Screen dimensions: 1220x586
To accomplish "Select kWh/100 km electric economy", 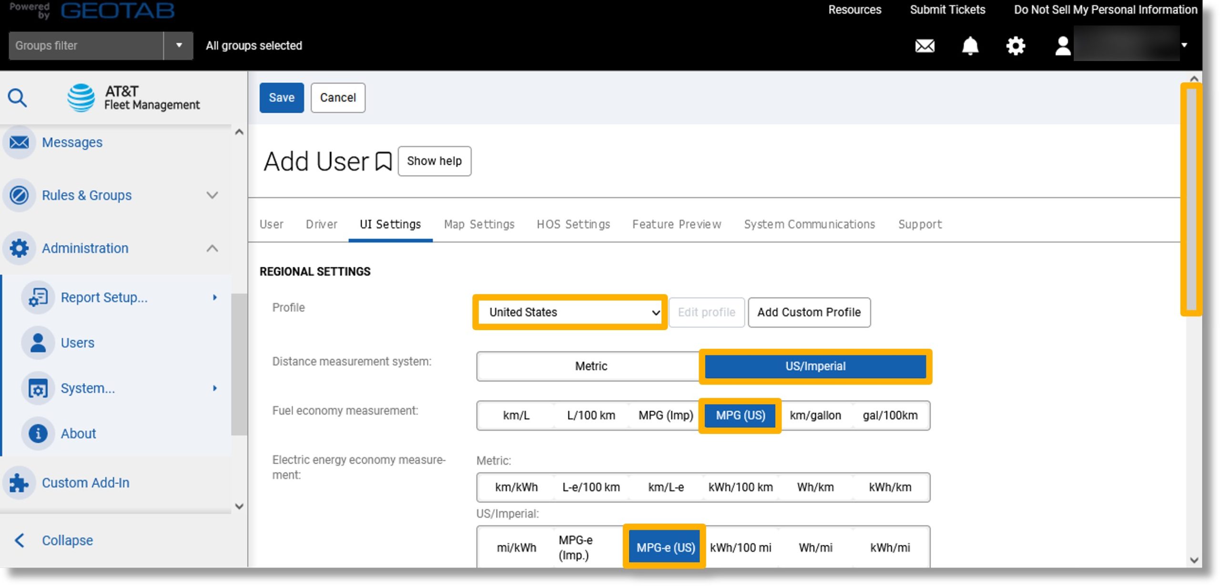I will (740, 487).
